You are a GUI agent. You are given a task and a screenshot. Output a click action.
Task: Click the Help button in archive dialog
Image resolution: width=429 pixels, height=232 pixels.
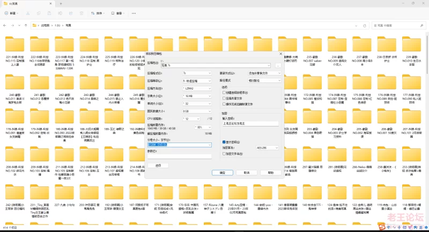click(271, 173)
